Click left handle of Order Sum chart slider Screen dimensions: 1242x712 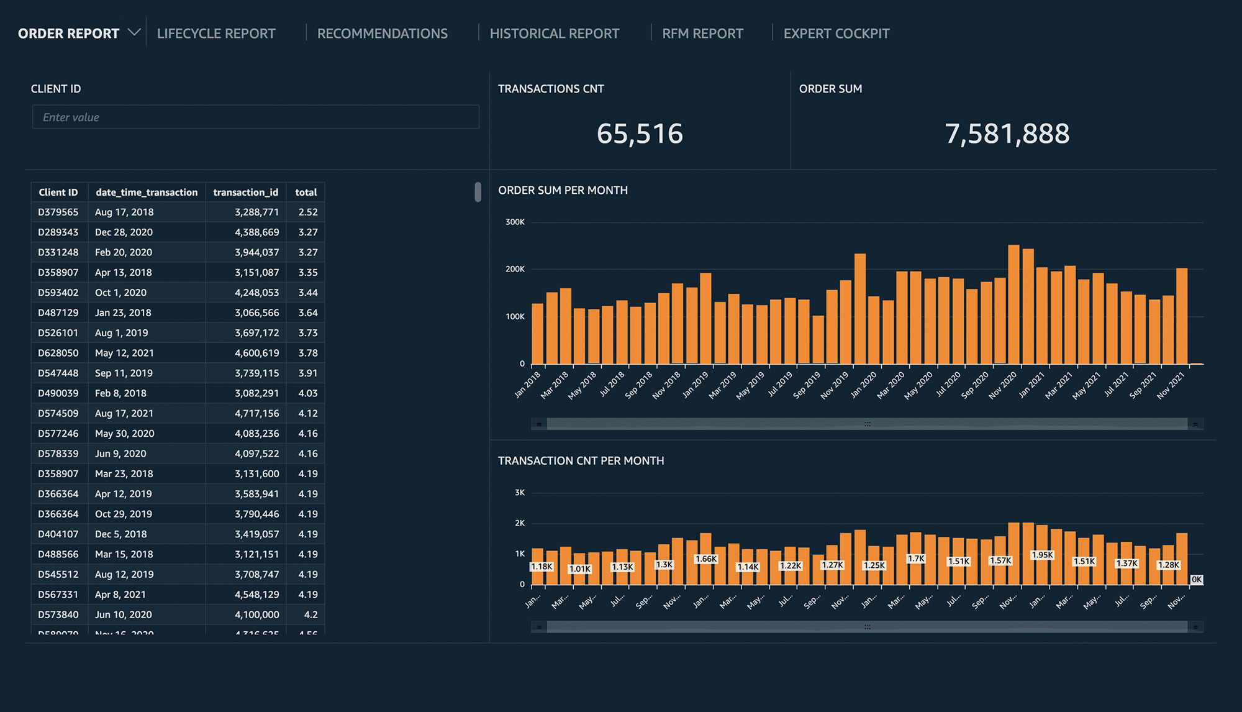click(x=539, y=424)
